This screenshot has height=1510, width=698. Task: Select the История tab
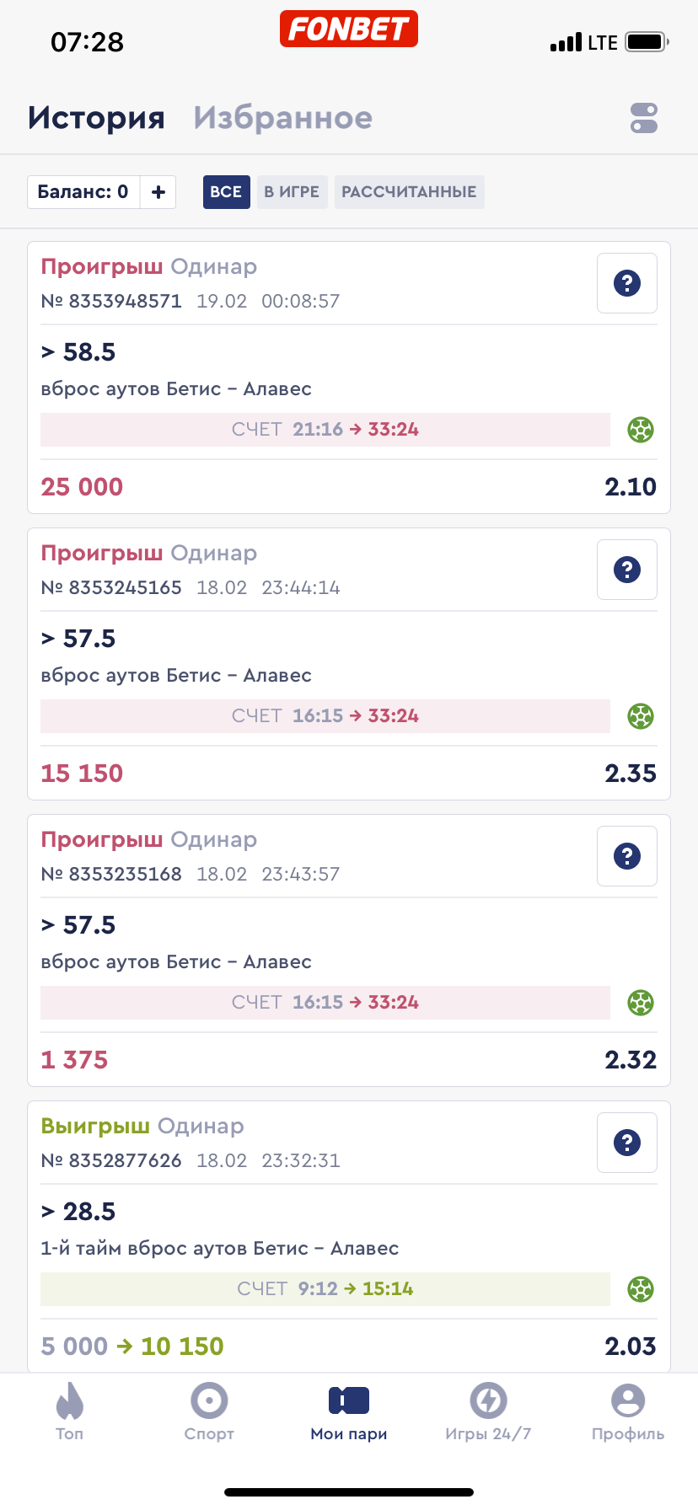tap(96, 118)
